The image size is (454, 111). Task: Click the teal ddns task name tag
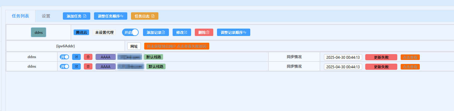[39, 32]
